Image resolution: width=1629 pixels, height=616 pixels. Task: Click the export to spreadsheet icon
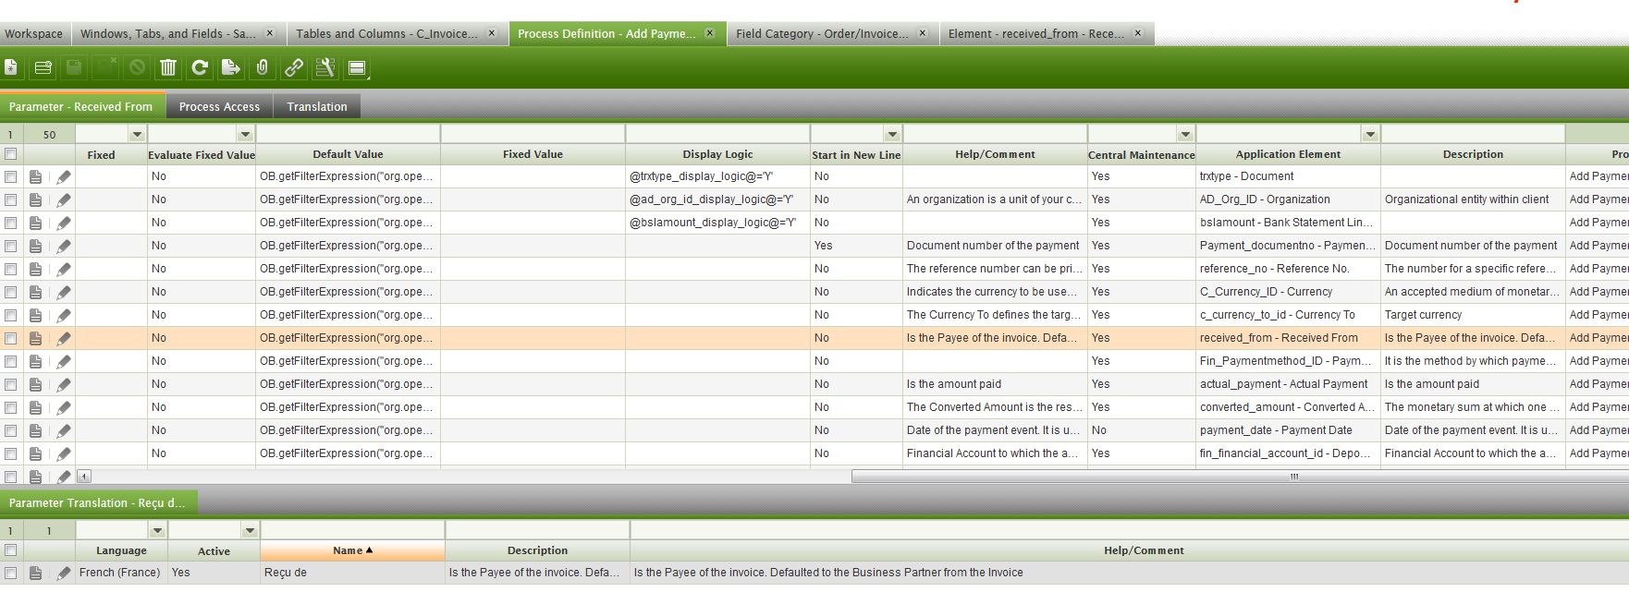click(230, 67)
